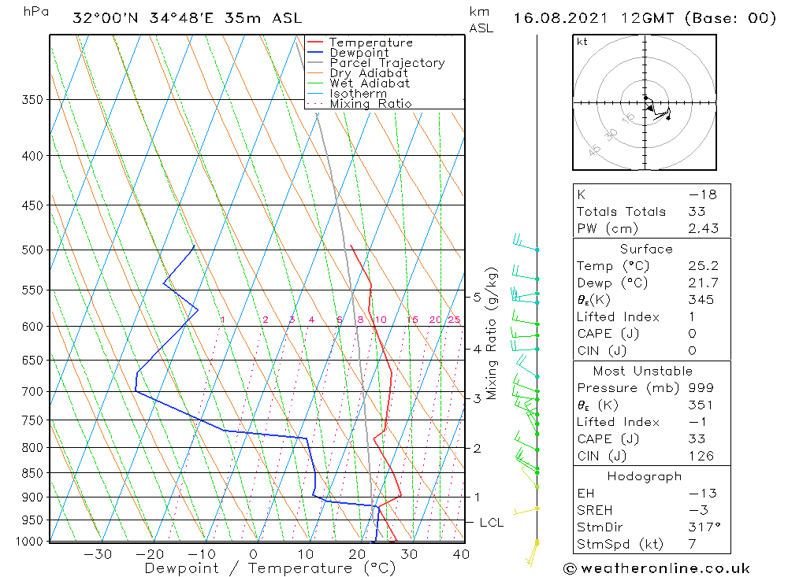
Task: Click the weatheronline.co.uk copyright text
Action: tap(656, 568)
